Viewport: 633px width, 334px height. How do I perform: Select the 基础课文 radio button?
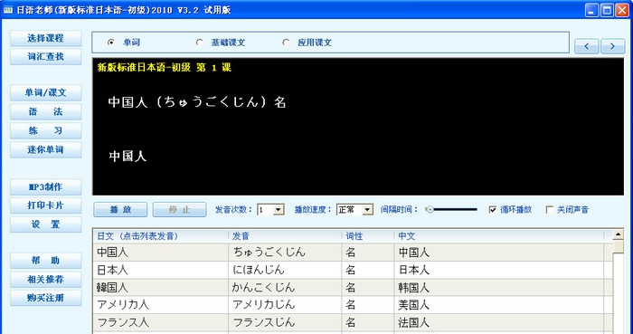[x=200, y=43]
